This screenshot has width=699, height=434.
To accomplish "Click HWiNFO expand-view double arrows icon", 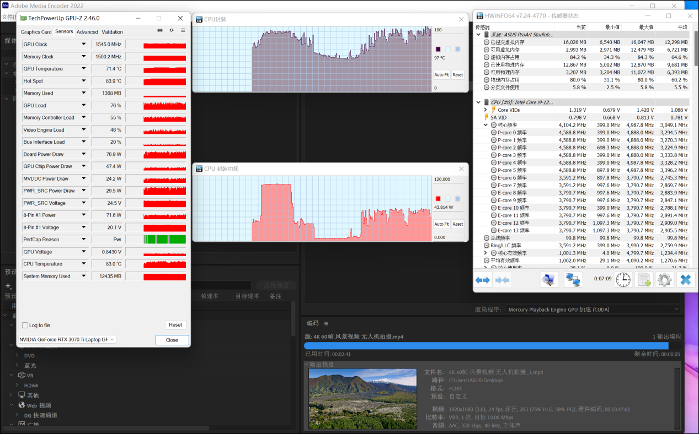I will click(483, 280).
